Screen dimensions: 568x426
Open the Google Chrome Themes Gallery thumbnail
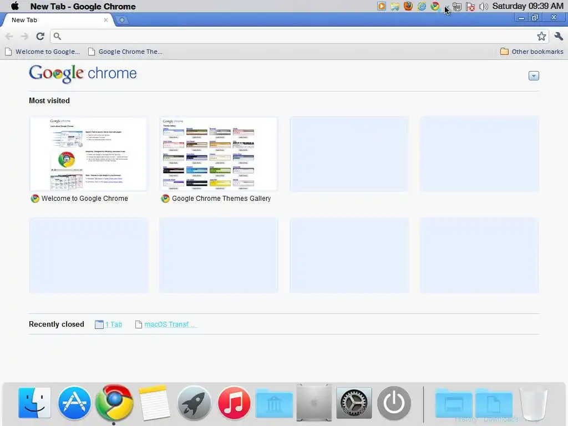coord(219,154)
